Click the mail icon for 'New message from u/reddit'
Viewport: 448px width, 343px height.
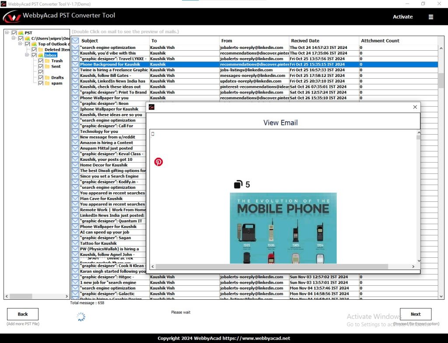pyautogui.click(x=75, y=137)
